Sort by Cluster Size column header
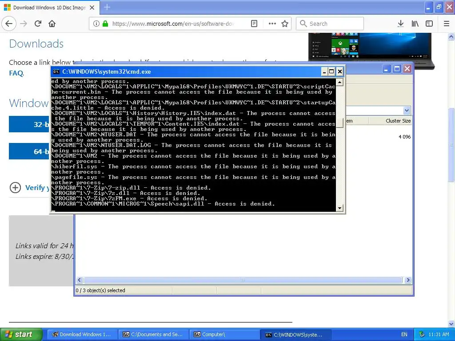 coord(391,121)
